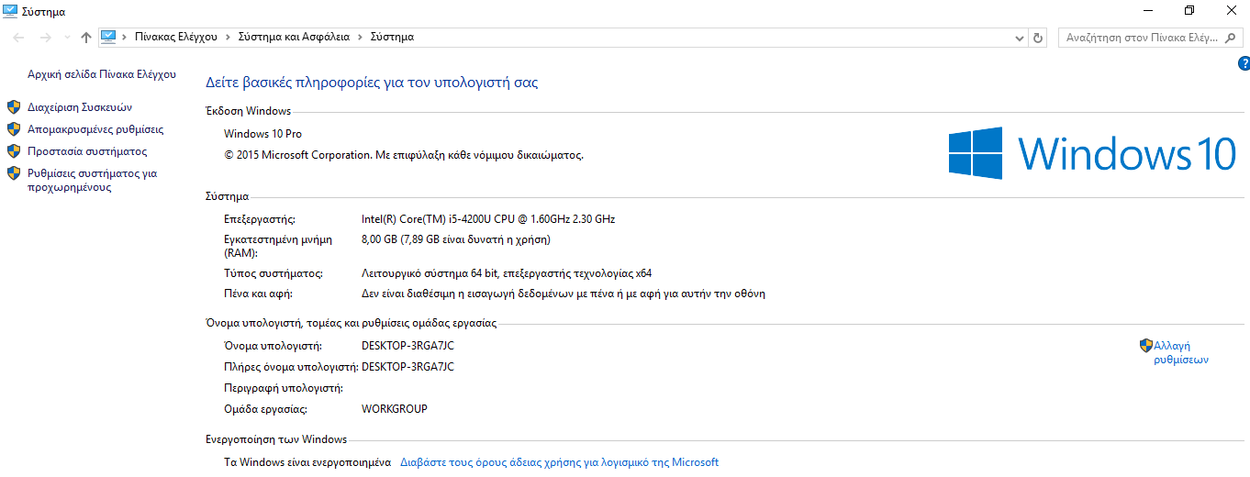Select the 8,00 GB RAM value
The image size is (1250, 477).
[x=456, y=239]
